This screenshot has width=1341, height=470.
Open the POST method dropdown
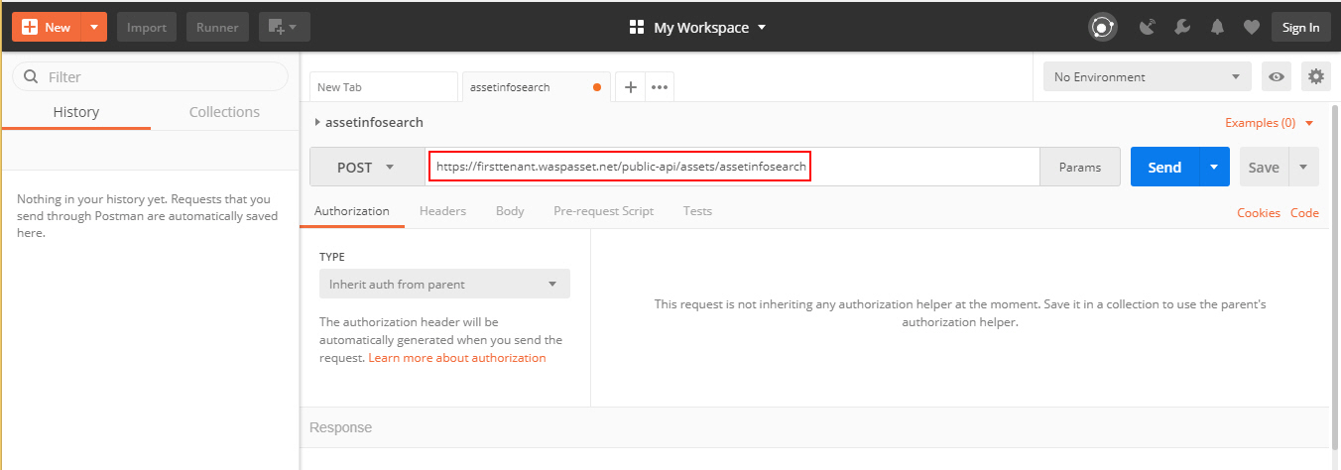[x=367, y=168]
